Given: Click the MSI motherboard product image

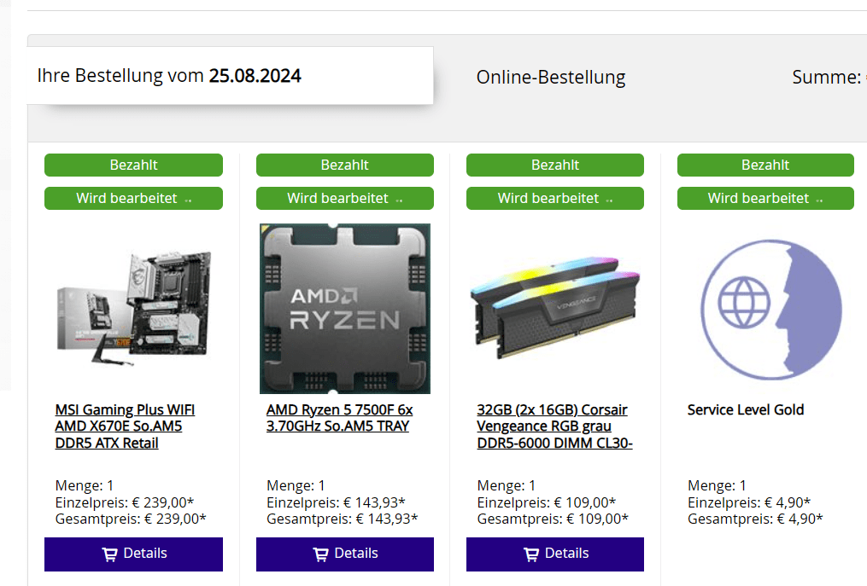Looking at the screenshot, I should tap(134, 309).
